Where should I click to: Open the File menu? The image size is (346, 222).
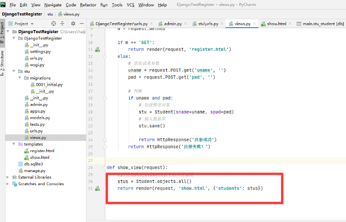tap(13, 5)
